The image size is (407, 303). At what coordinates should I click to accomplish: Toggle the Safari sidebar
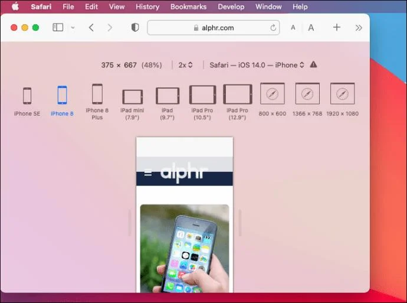click(x=58, y=27)
